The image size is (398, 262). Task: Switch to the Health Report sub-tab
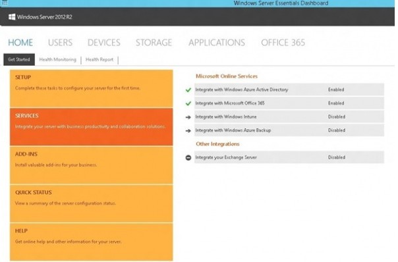coord(99,60)
